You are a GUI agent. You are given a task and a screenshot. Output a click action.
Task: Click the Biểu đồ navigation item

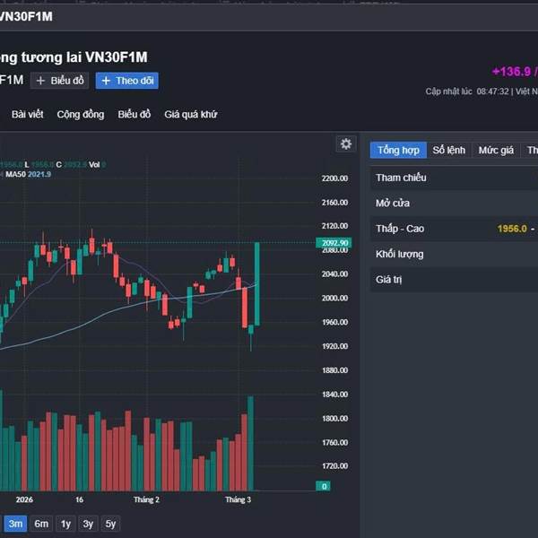tap(134, 114)
